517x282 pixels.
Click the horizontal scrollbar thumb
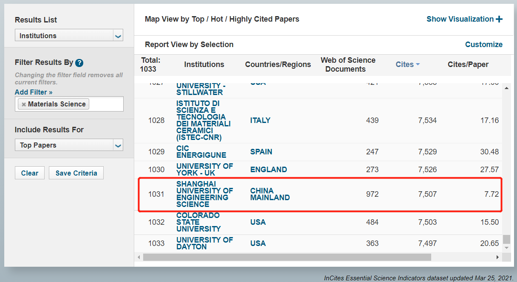287,257
